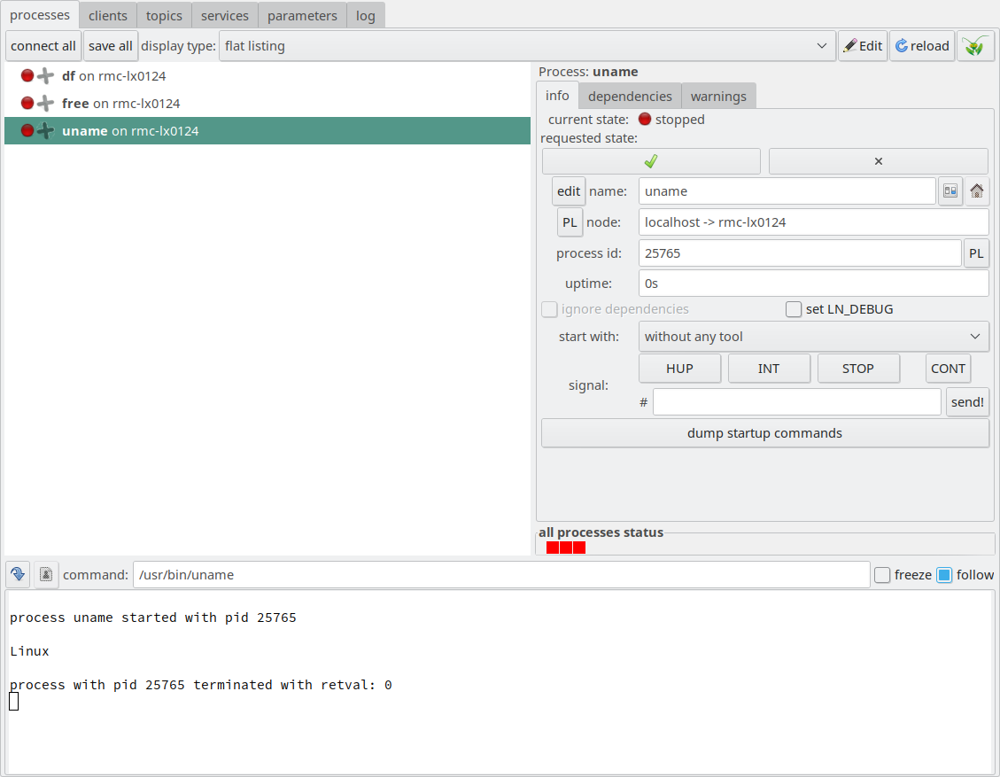Select the df on rmc-lx0124 row
The height and width of the screenshot is (777, 1000).
[x=267, y=76]
